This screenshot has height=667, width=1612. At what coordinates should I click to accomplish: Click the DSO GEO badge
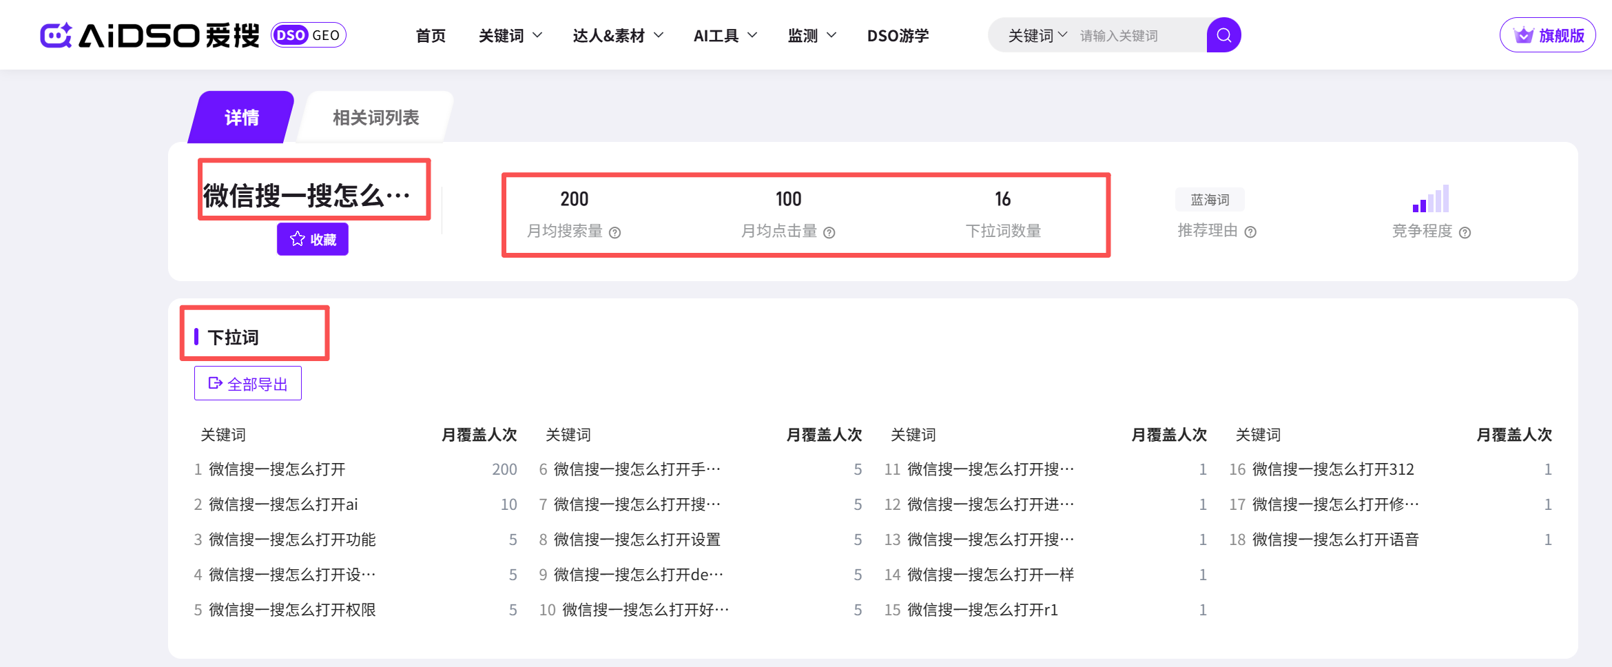point(309,35)
